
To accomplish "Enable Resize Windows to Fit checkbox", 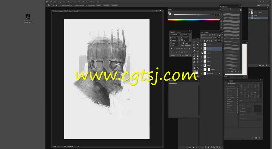I will coord(61,5).
